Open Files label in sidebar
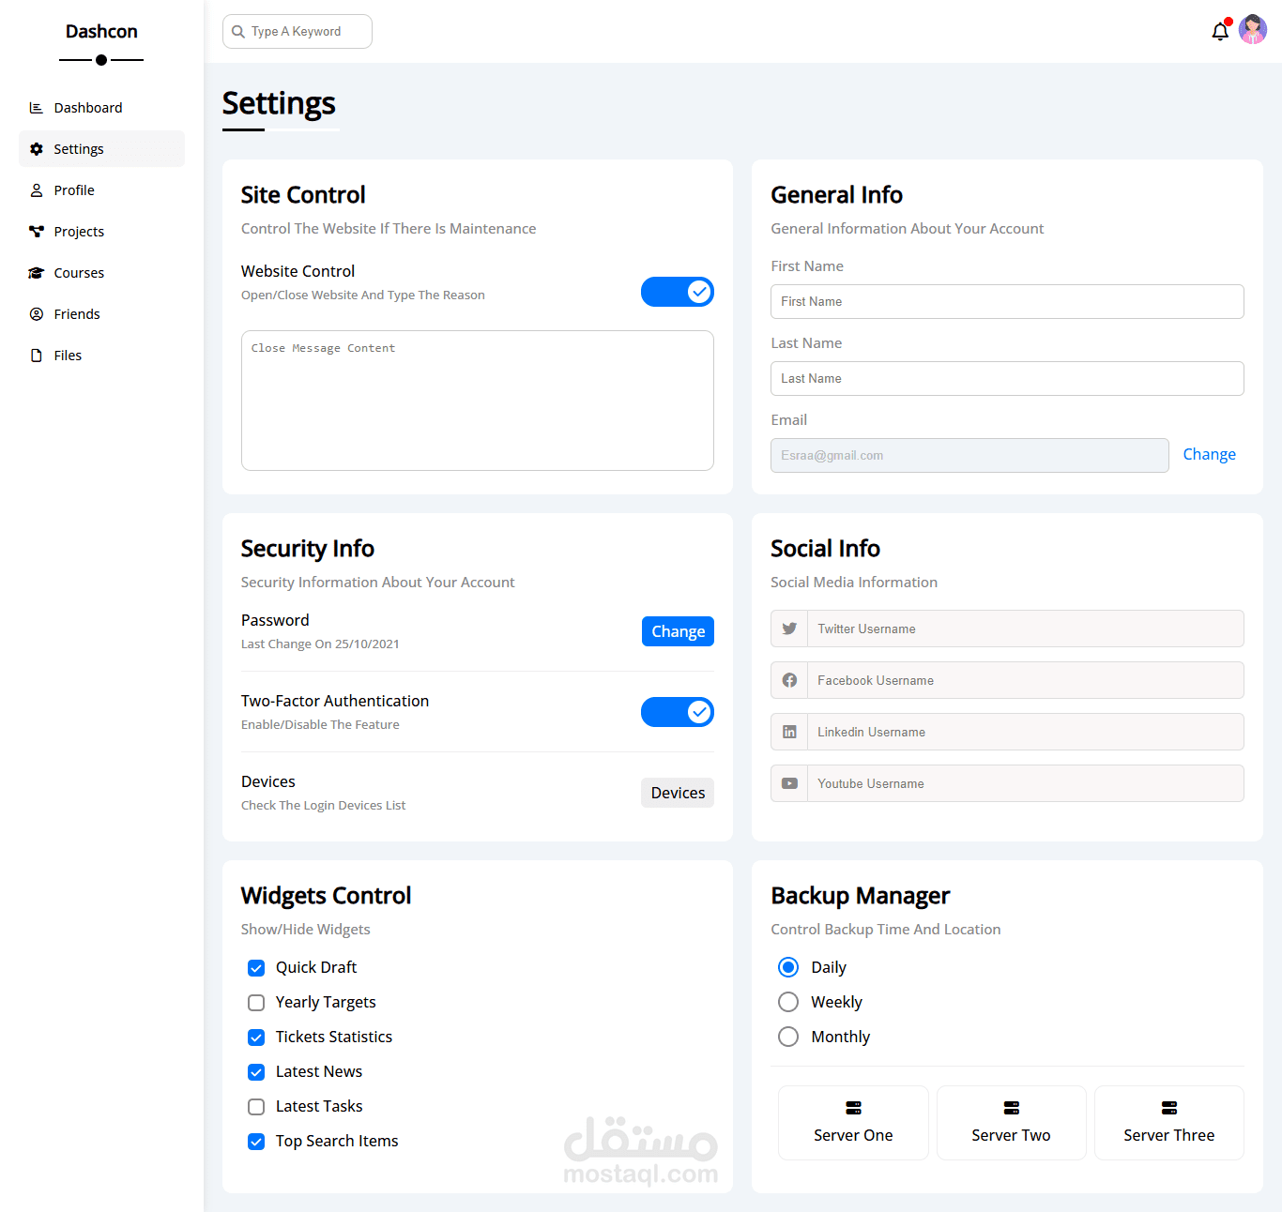This screenshot has height=1212, width=1282. point(68,356)
